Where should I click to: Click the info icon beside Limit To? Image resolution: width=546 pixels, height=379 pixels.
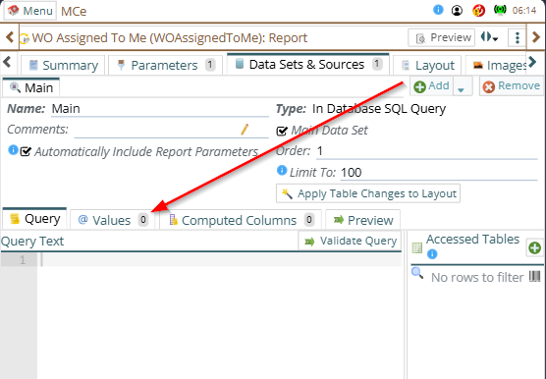coord(282,171)
